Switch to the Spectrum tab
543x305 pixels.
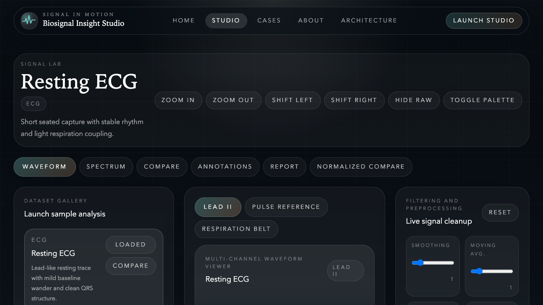click(x=106, y=167)
